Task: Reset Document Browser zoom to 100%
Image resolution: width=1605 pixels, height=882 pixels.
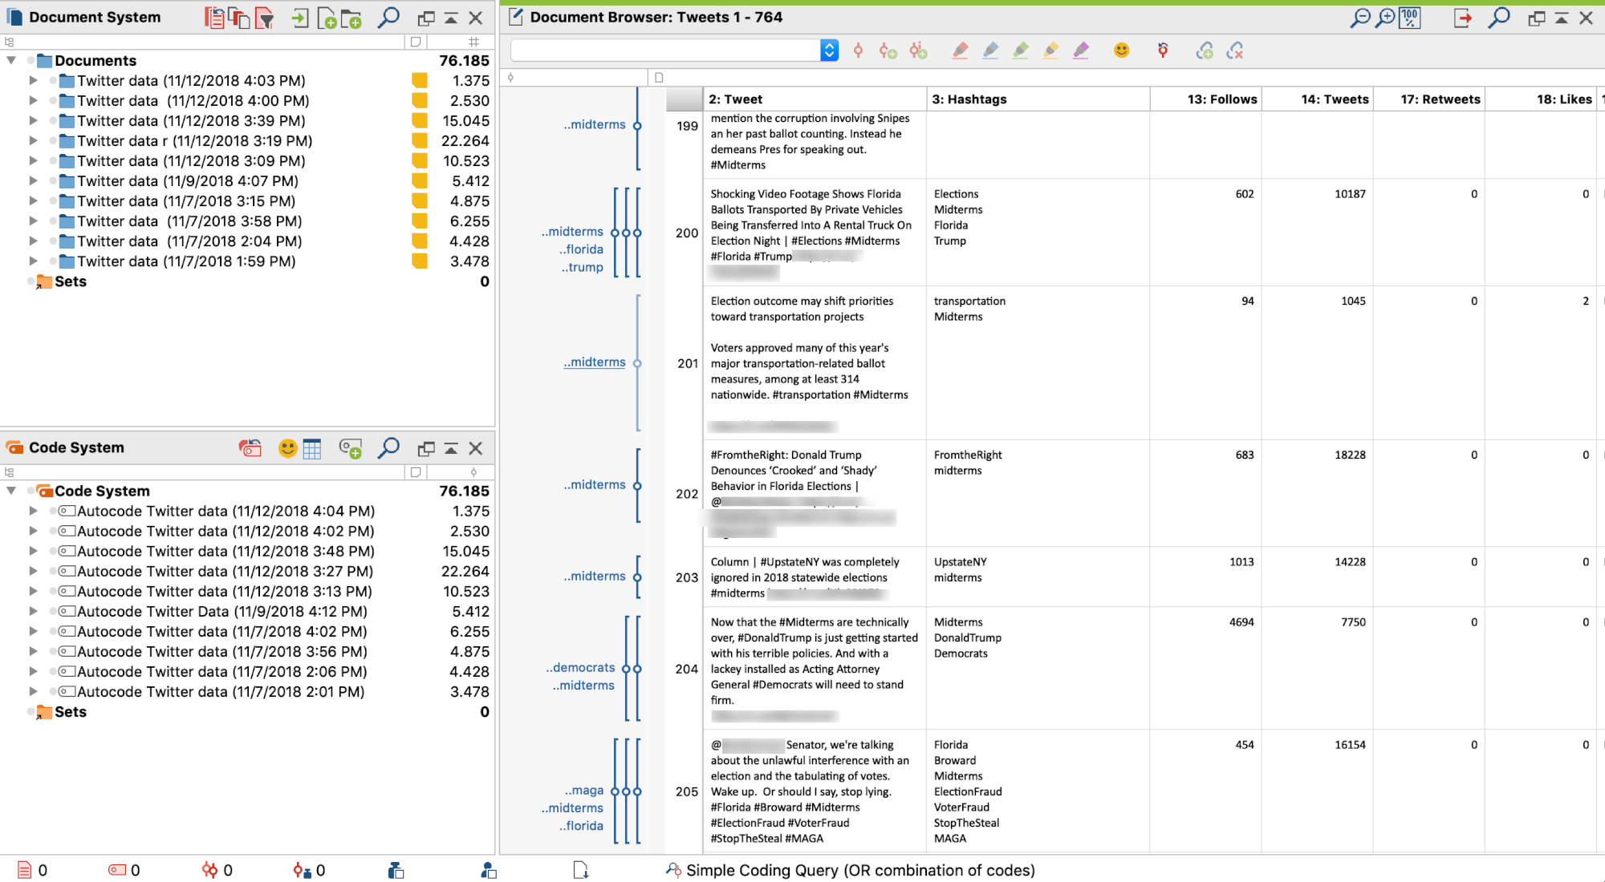Action: (x=1410, y=18)
